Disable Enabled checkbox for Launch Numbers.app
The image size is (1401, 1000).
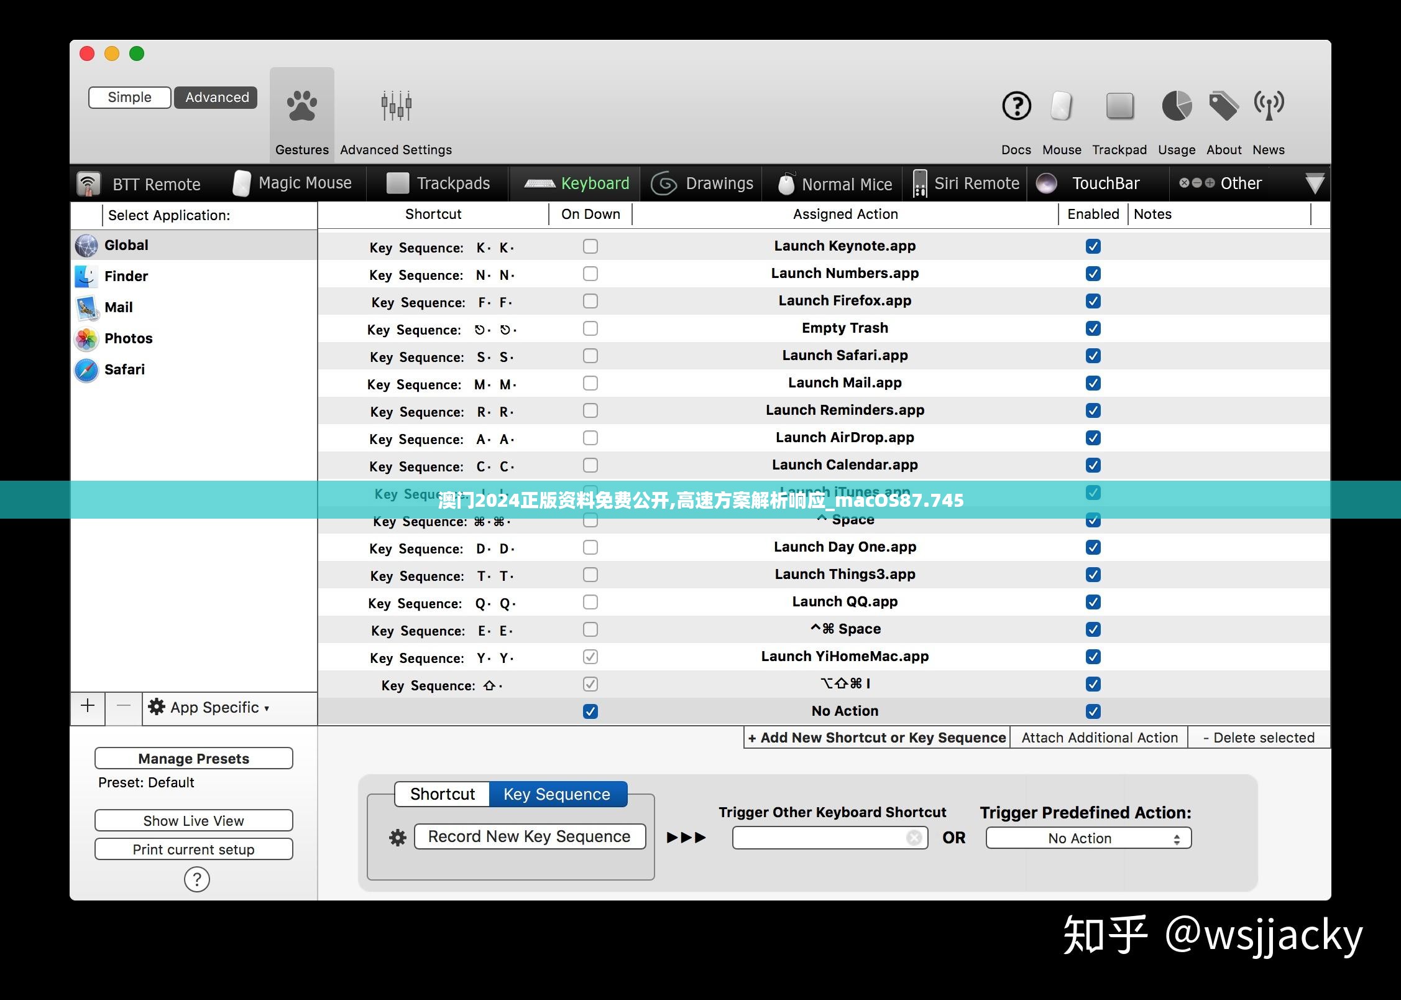pos(1093,274)
